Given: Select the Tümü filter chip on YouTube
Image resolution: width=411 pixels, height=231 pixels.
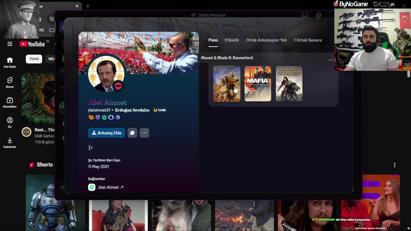Looking at the screenshot, I should pyautogui.click(x=34, y=59).
